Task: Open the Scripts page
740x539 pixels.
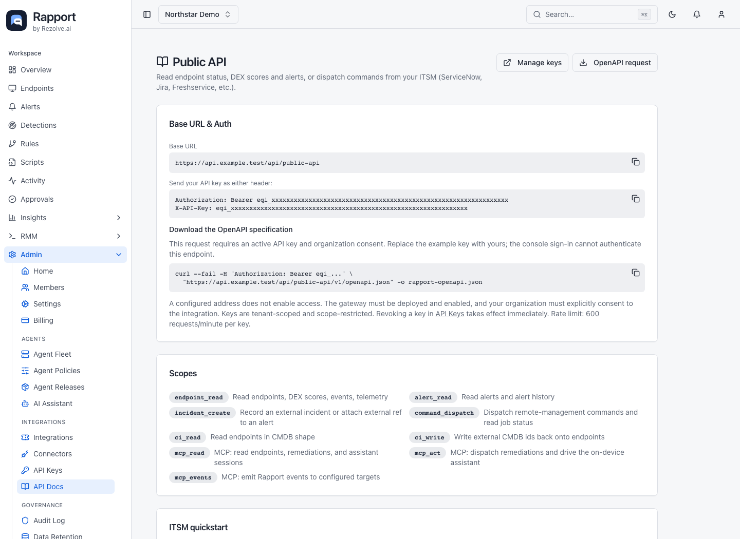Action: tap(65, 162)
